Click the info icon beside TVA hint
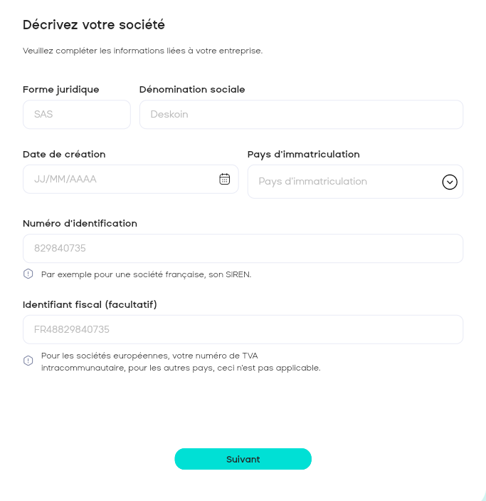Image resolution: width=486 pixels, height=501 pixels. click(28, 361)
